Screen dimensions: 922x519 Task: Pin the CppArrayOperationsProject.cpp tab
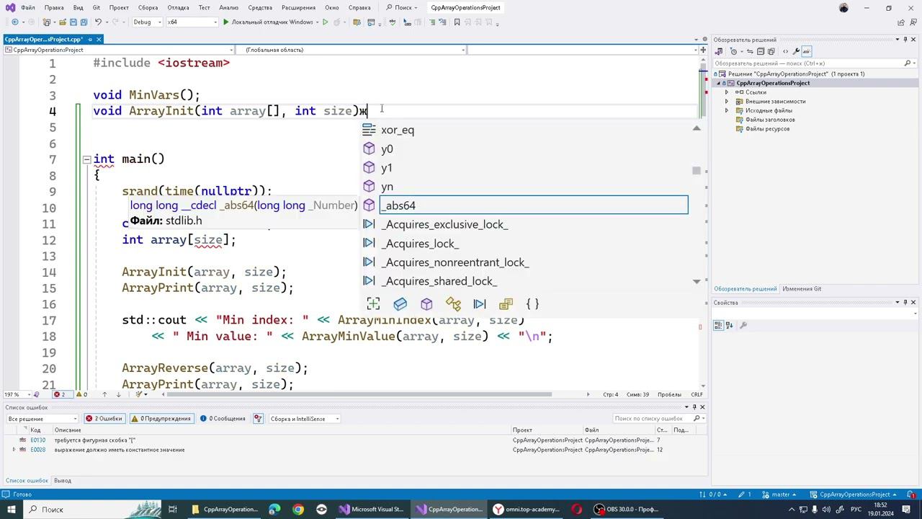coord(89,39)
